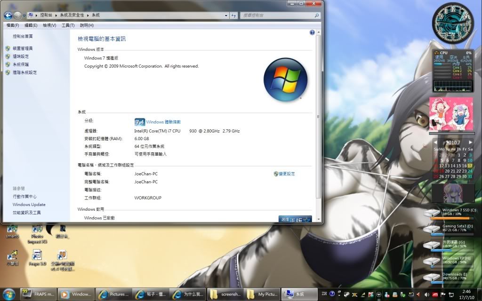Switch to the My Pictu... folder taskbar button
This screenshot has height=301, width=482.
[x=263, y=294]
